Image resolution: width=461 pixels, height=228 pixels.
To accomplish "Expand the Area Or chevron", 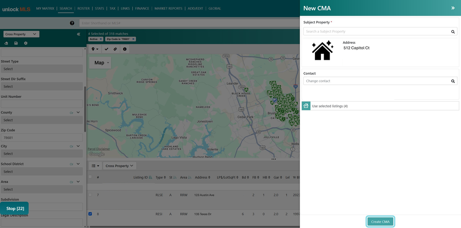I will coord(78,182).
